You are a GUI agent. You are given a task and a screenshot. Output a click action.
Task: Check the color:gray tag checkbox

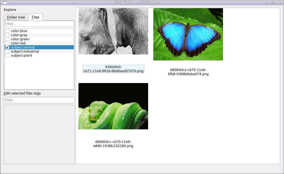click(x=7, y=35)
